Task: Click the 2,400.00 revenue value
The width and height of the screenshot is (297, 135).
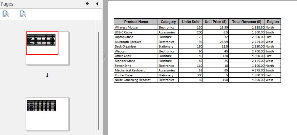Action: tap(258, 37)
